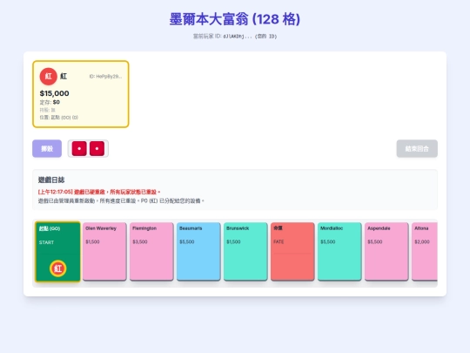Select the 起點 (GO) START tile
This screenshot has width=470, height=353.
coord(57,252)
